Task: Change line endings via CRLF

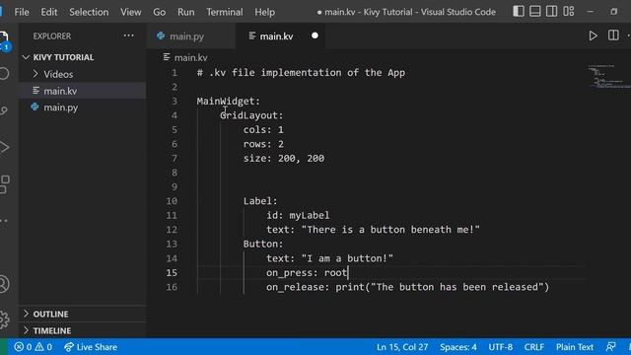Action: tap(534, 347)
